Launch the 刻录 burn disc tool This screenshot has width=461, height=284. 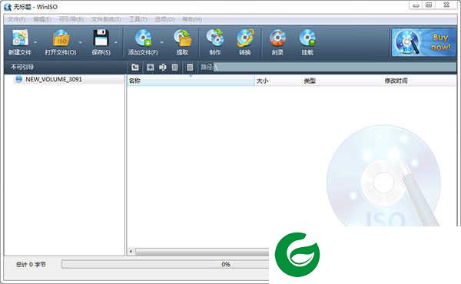pos(277,38)
